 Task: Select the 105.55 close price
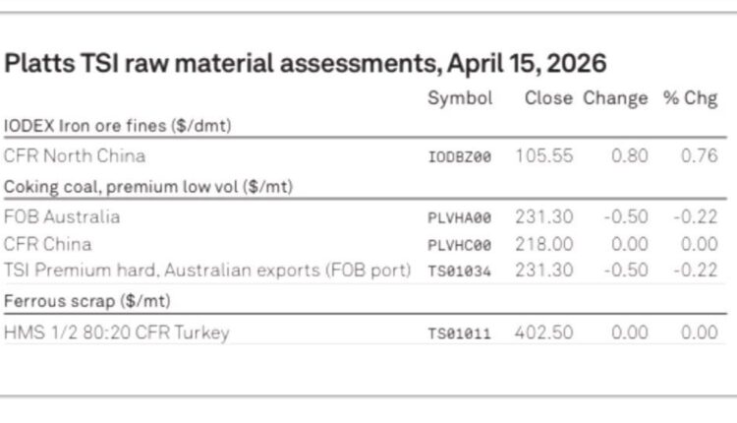[x=542, y=156]
